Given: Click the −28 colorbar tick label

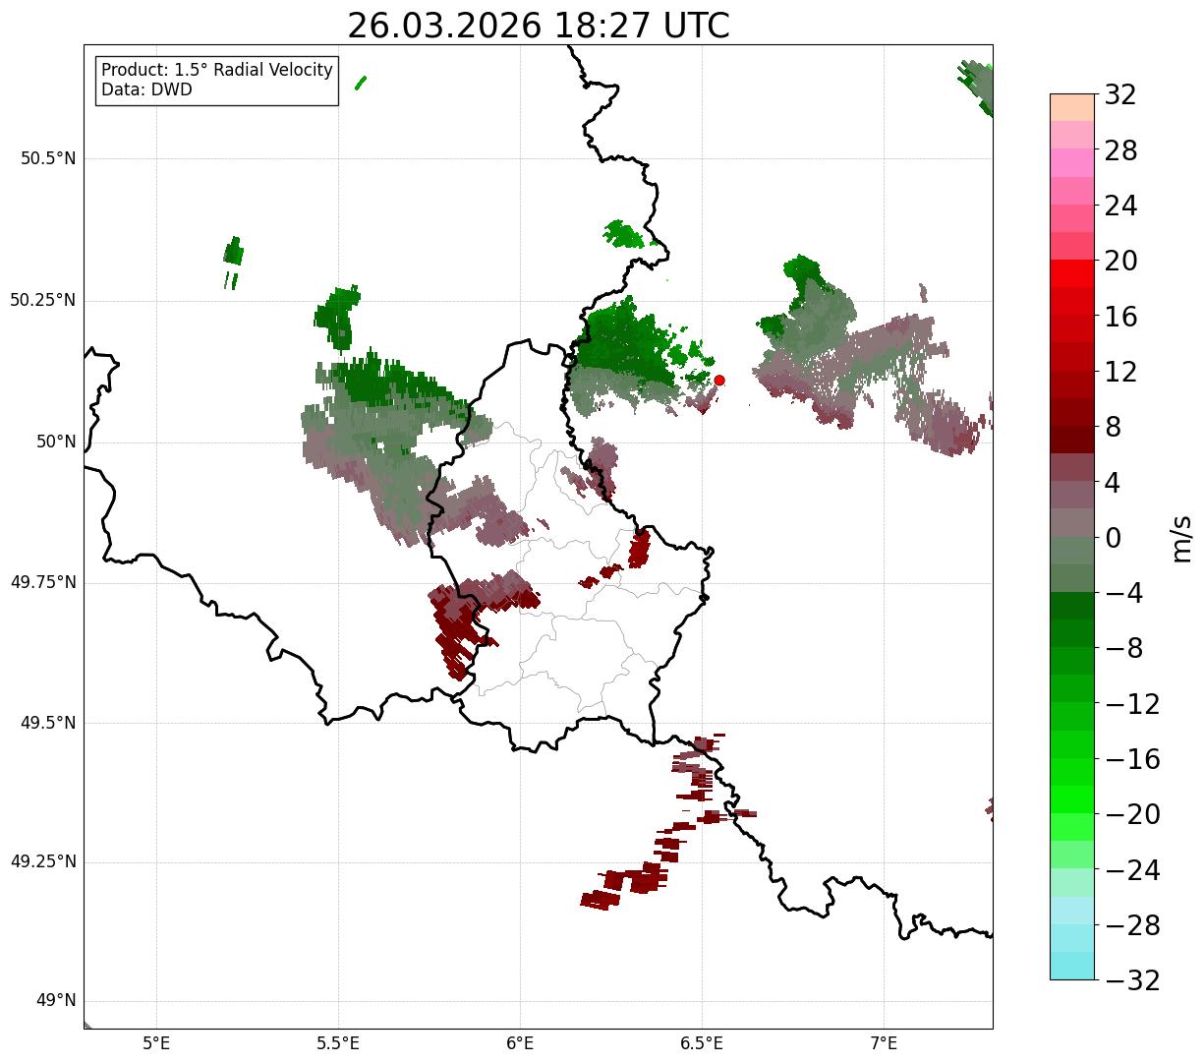Looking at the screenshot, I should click(x=1132, y=925).
